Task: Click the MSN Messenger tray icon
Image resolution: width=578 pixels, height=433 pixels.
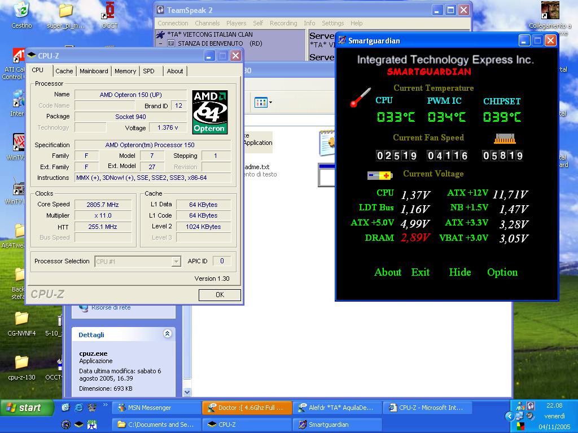Action: point(520,406)
